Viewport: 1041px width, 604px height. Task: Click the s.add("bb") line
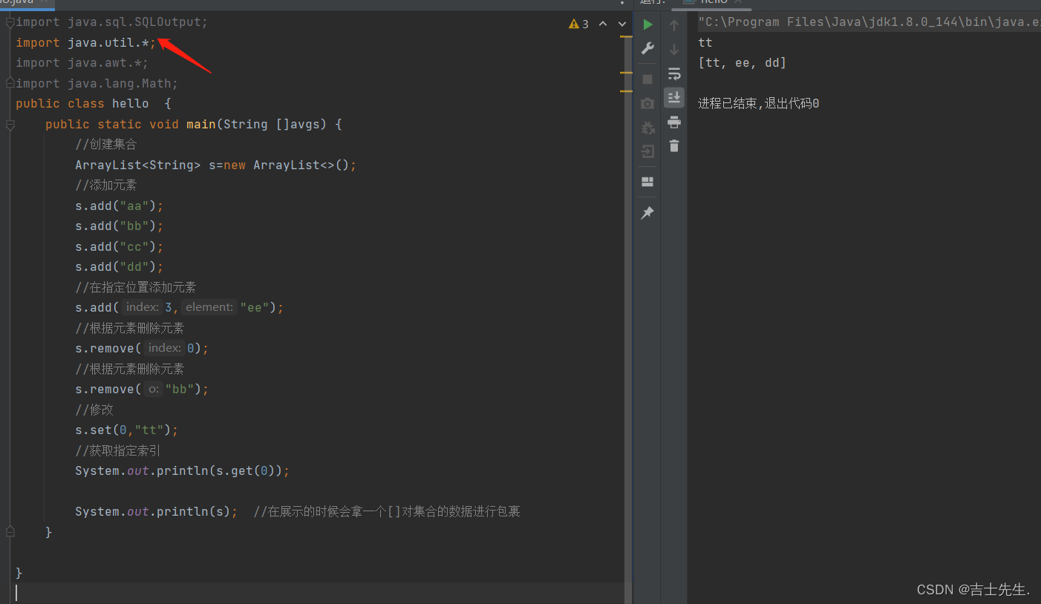[x=119, y=226]
